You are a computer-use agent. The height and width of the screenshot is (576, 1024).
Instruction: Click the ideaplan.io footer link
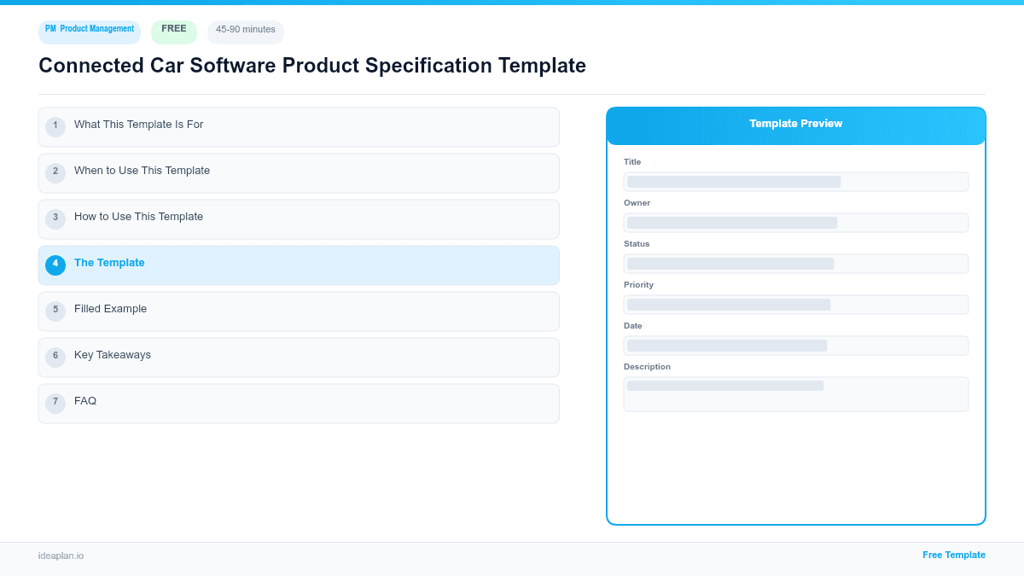pos(60,556)
